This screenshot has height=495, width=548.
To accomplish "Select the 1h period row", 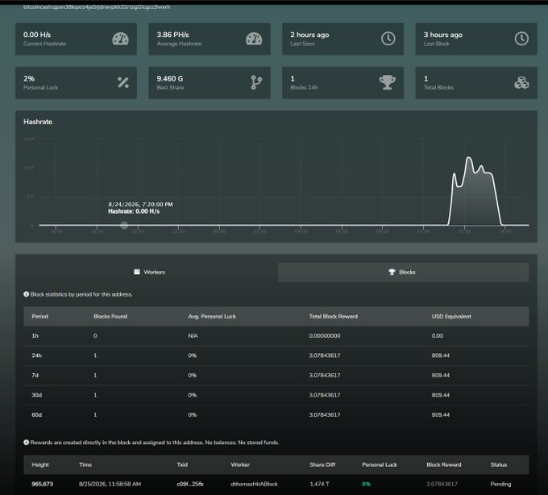I will (276, 336).
